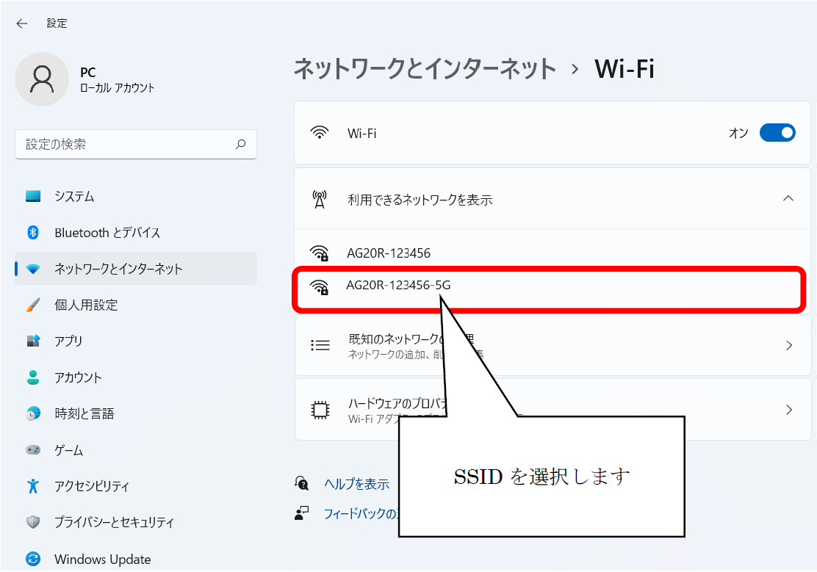Click the 設定の検索 search field

tap(125, 145)
